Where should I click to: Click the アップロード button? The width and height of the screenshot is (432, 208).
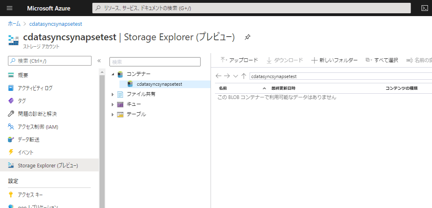pyautogui.click(x=239, y=60)
